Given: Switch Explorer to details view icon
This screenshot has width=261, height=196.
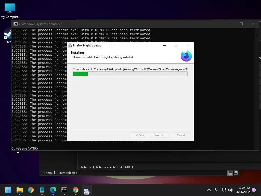Looking at the screenshot, I should point(230,173).
